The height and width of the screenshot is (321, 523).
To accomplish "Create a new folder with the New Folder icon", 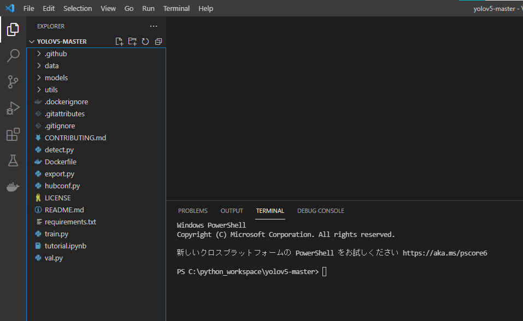I will pos(132,41).
